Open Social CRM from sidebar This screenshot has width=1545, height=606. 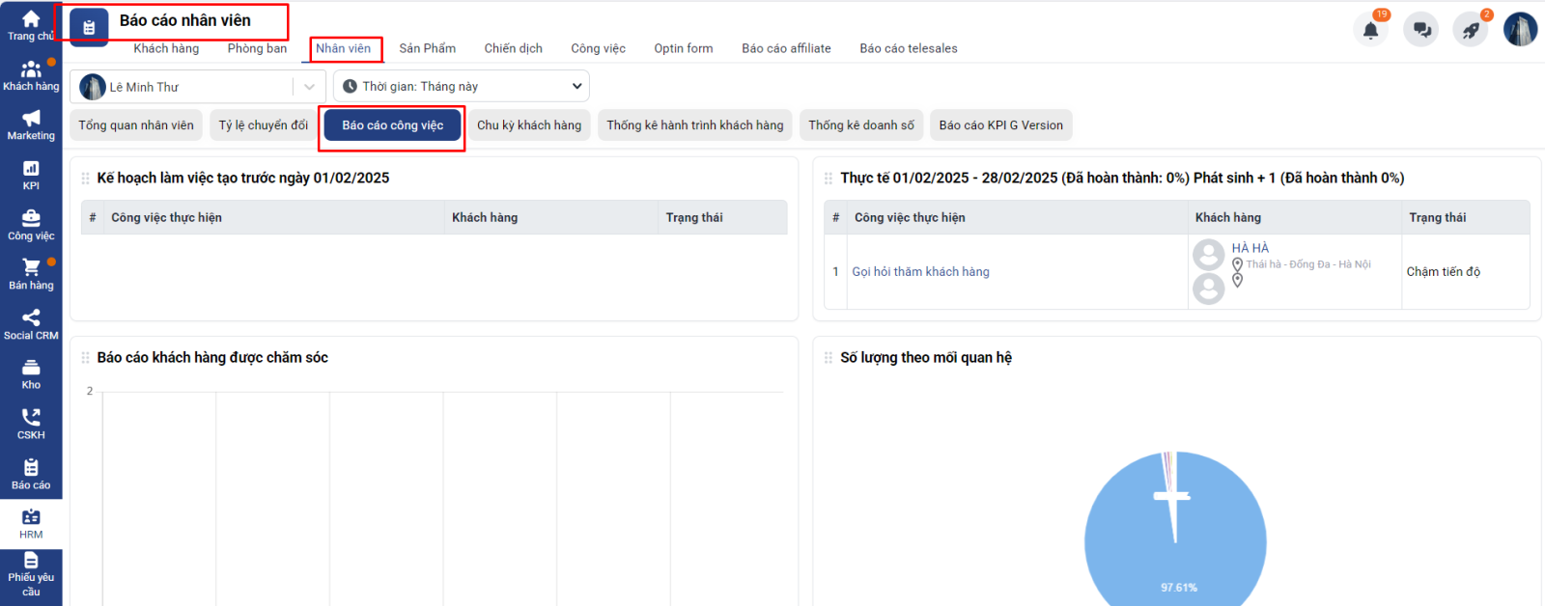point(31,324)
